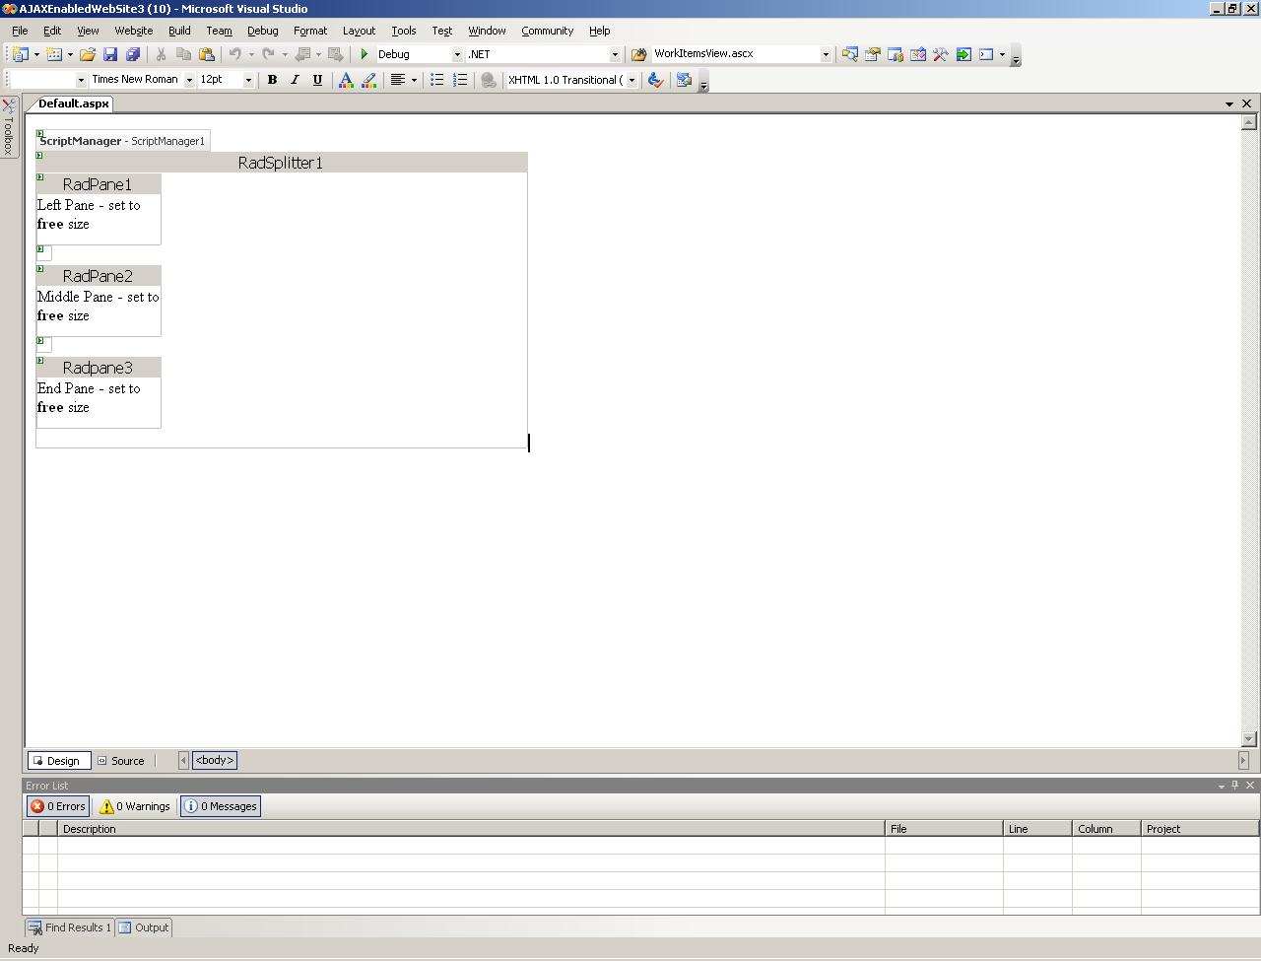Click the Find in Files icon
Screen dimensions: 1261x961
tap(638, 54)
